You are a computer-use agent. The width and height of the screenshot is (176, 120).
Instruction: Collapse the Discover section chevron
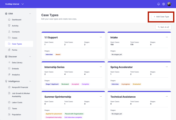[x=30, y=56]
